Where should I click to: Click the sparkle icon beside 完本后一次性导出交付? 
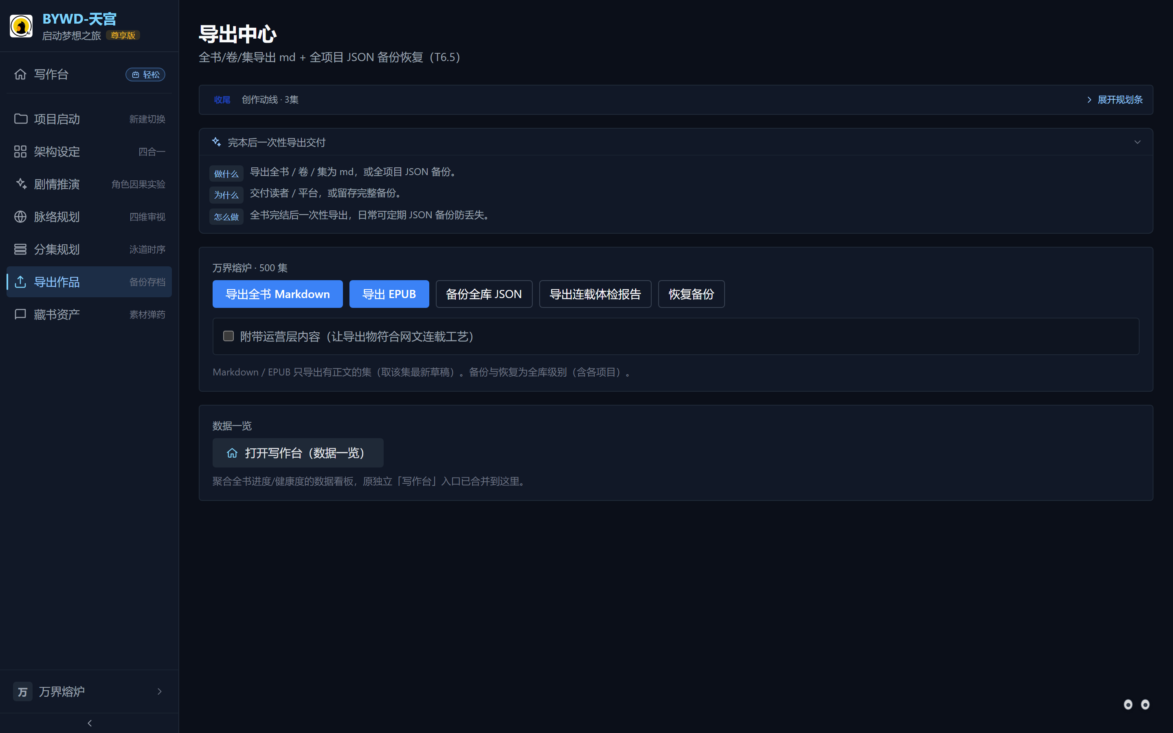pyautogui.click(x=216, y=142)
